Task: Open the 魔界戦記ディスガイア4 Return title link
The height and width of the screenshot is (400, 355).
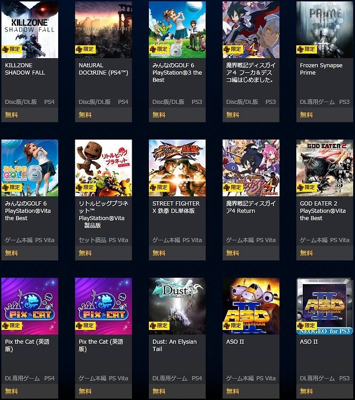Action: [250, 207]
